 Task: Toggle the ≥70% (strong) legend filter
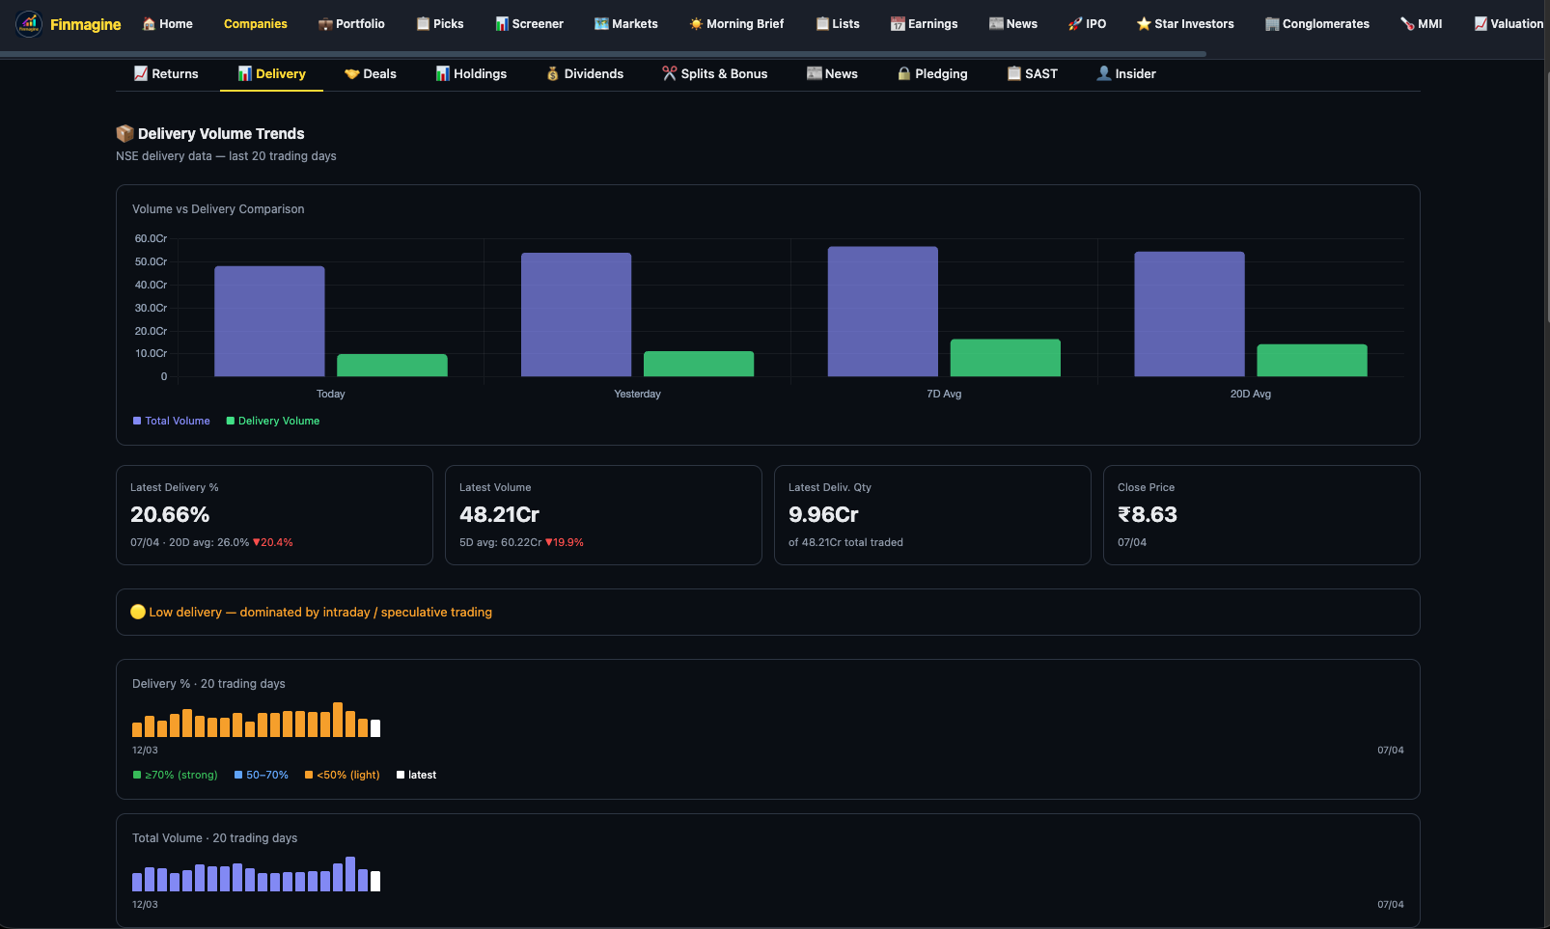175,775
